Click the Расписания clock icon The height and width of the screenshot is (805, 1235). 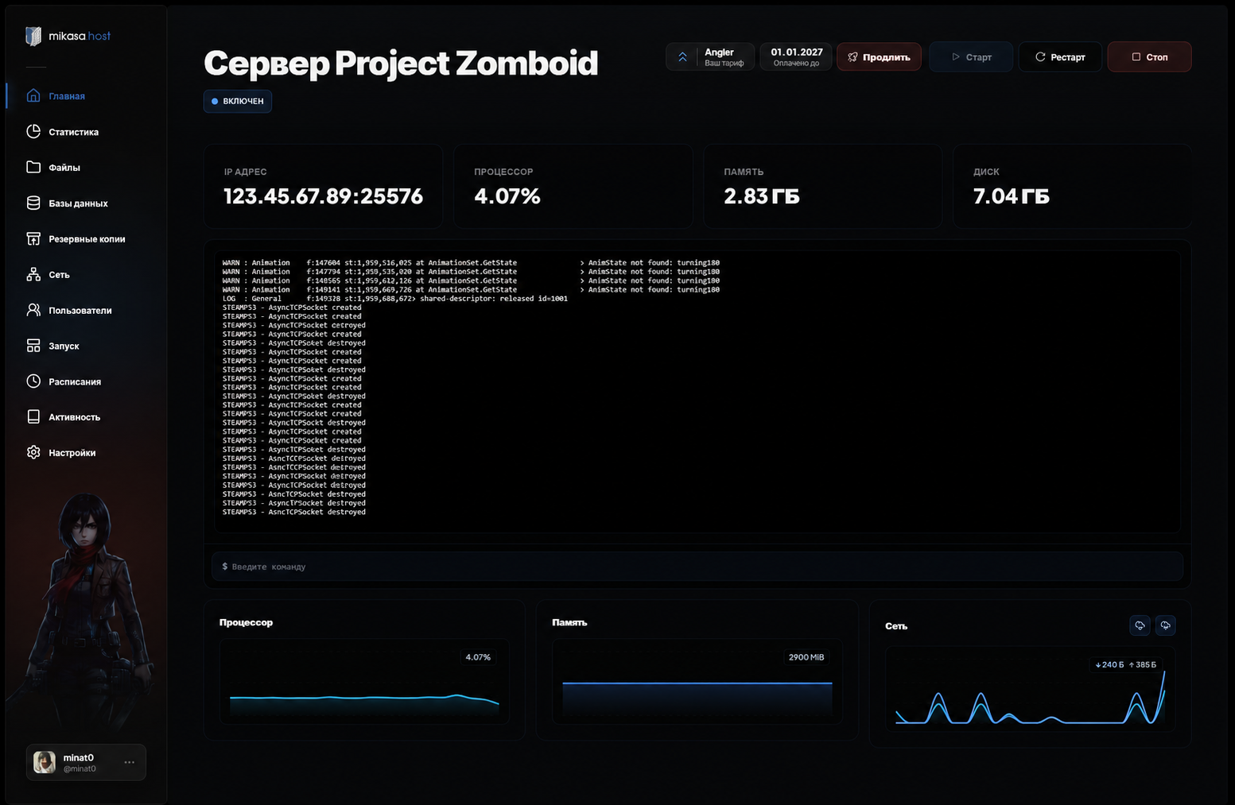[x=33, y=381]
